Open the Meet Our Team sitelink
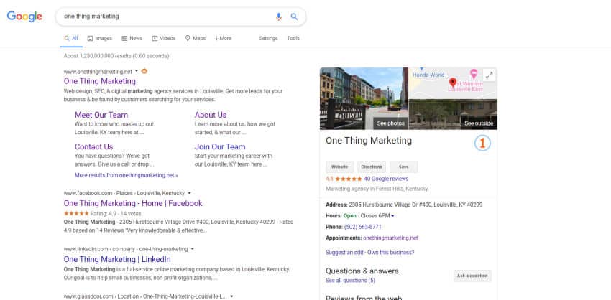Image resolution: width=611 pixels, height=300 pixels. (101, 115)
